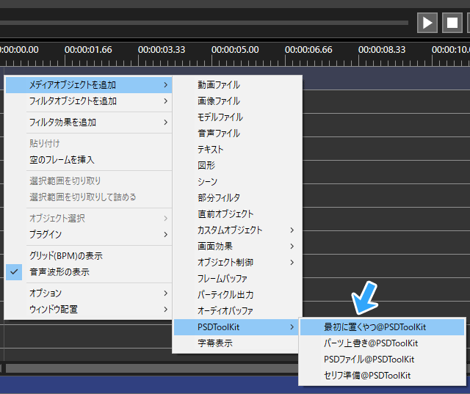The height and width of the screenshot is (394, 470).
Task: Choose セリフ準備@PSDToolKit
Action: pyautogui.click(x=367, y=376)
